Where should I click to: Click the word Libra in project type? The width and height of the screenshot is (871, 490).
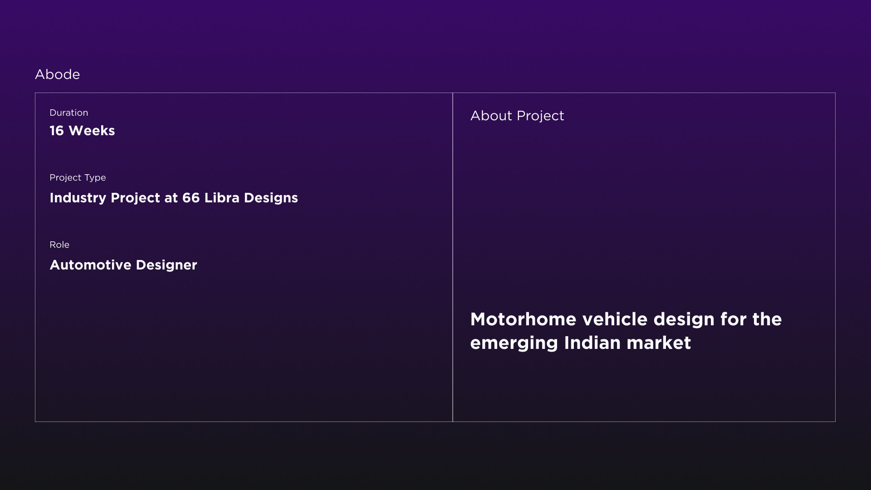pos(222,198)
